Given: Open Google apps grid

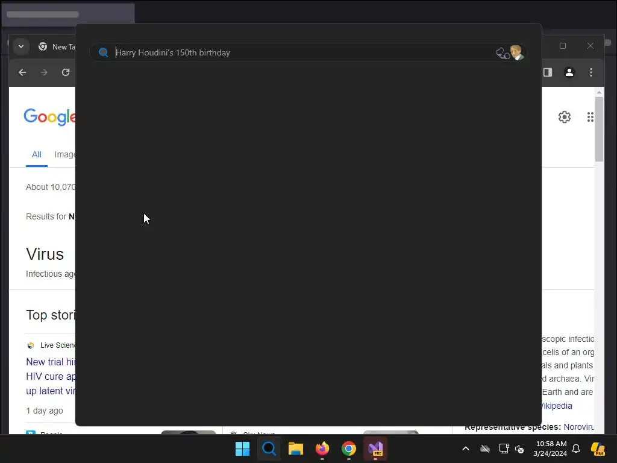Looking at the screenshot, I should coord(590,117).
